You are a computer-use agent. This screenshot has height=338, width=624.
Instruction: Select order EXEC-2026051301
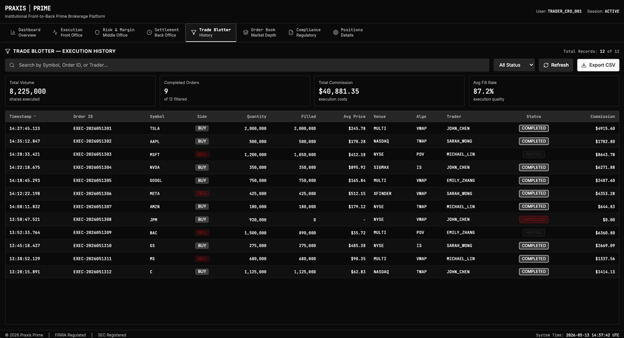(x=92, y=129)
